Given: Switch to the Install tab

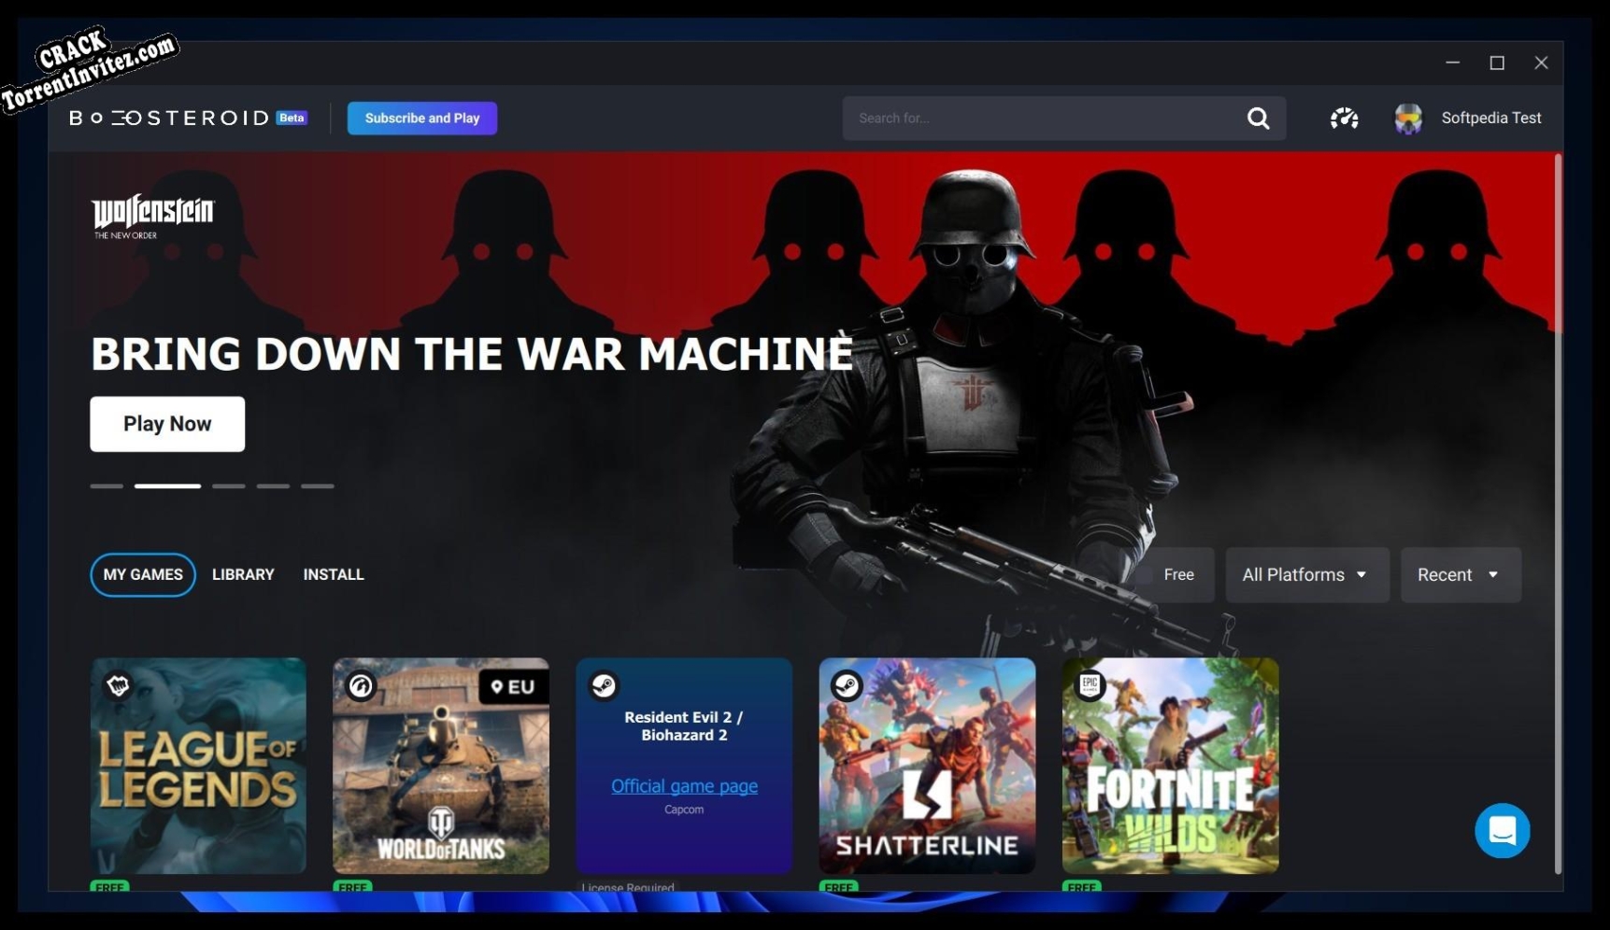Looking at the screenshot, I should (334, 575).
